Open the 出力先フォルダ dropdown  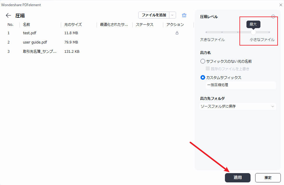pos(273,106)
